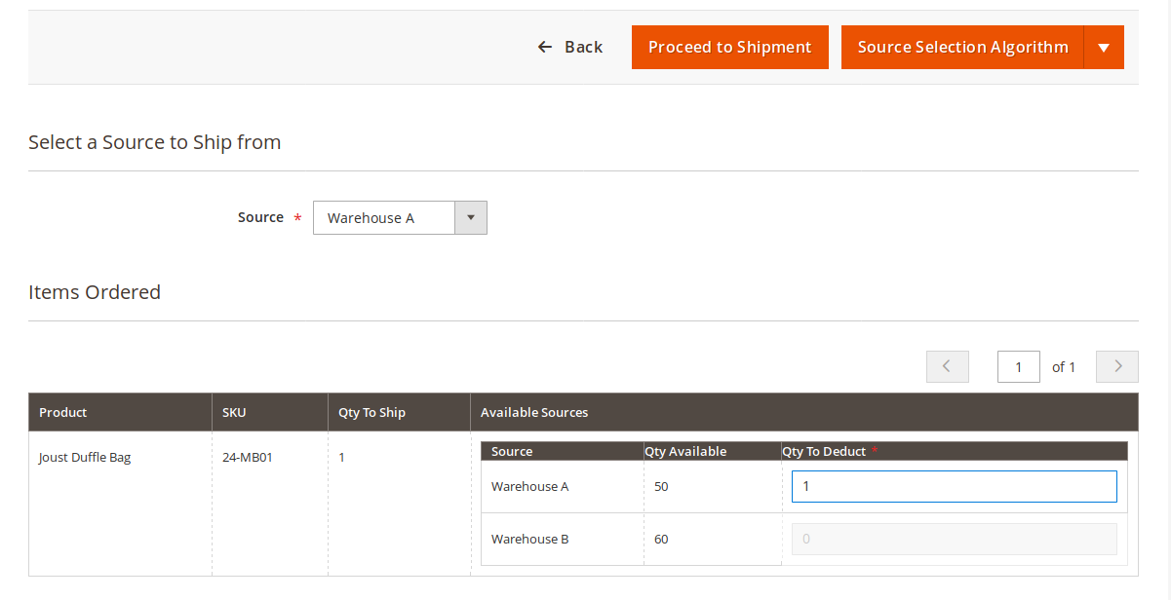Run the Source Selection Algorithm button
This screenshot has height=600, width=1171.
coord(962,47)
